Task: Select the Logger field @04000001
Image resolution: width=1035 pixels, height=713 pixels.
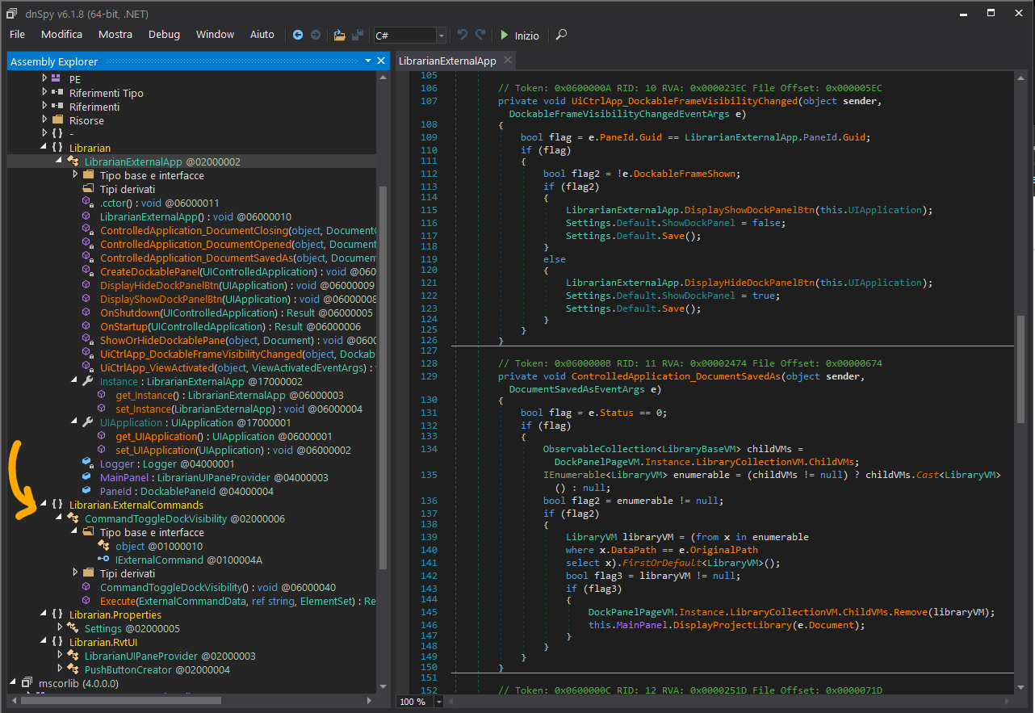Action: click(167, 463)
